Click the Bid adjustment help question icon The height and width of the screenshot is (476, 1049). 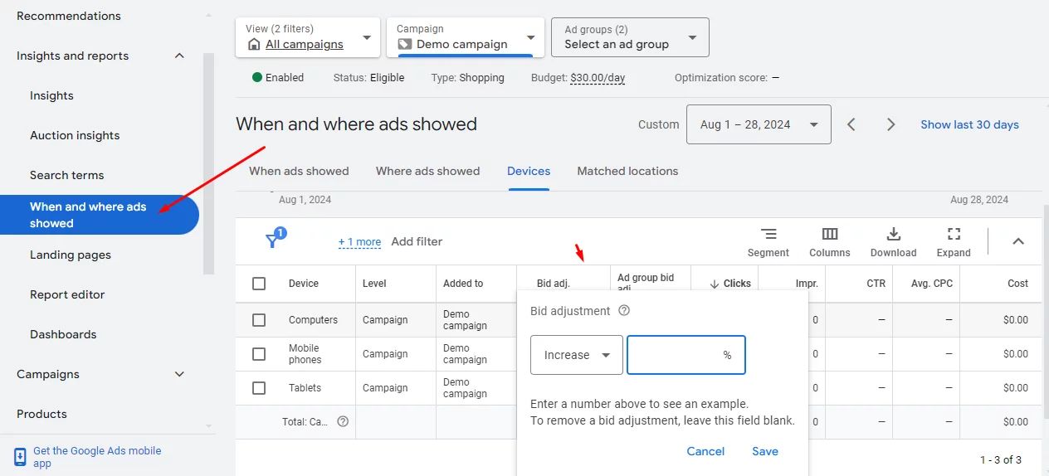coord(624,311)
